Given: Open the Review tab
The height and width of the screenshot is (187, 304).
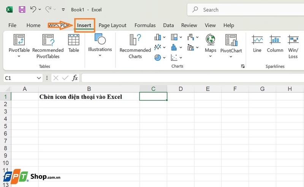Looking at the screenshot, I should 189,25.
